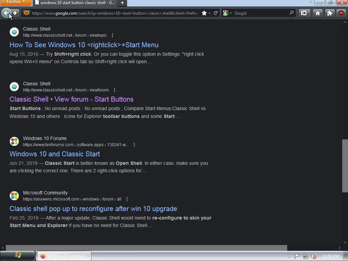This screenshot has width=348, height=261.
Task: Click the muted volume tray icon
Action: [x=313, y=256]
